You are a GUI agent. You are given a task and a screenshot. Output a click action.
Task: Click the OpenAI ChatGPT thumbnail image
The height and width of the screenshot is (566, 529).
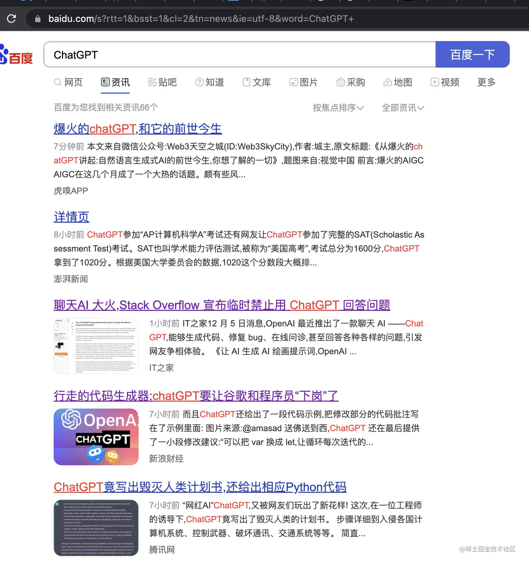pos(96,437)
